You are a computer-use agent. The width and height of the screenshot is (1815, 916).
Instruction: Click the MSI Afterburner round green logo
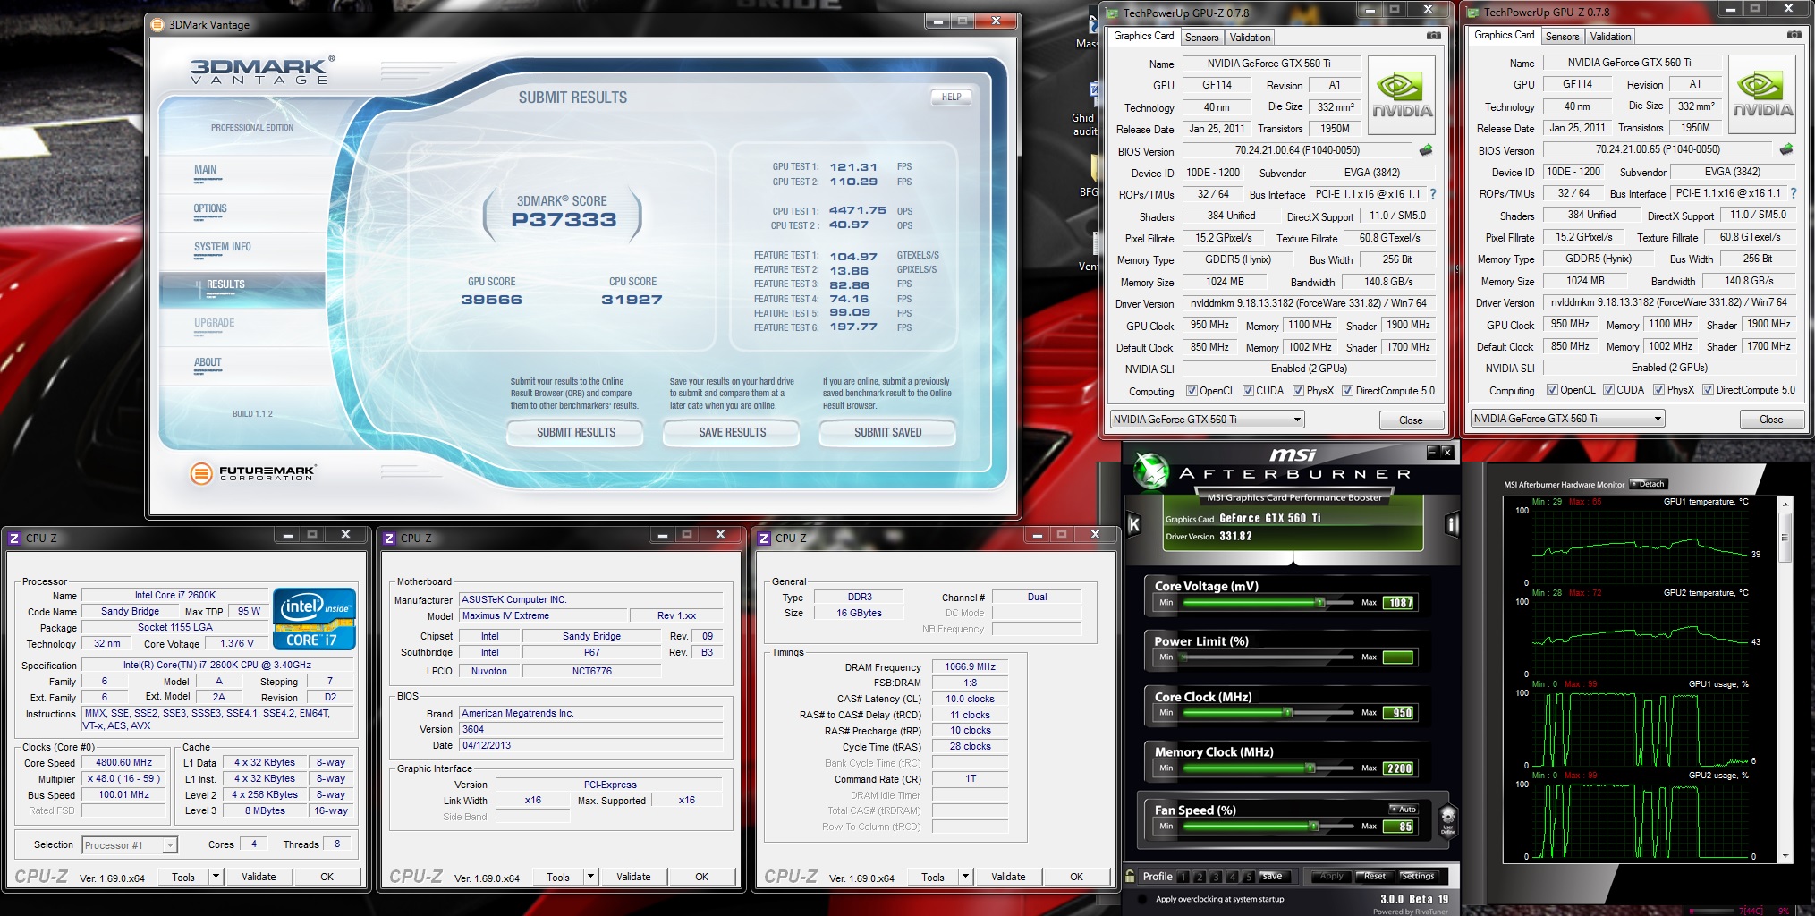(x=1150, y=470)
